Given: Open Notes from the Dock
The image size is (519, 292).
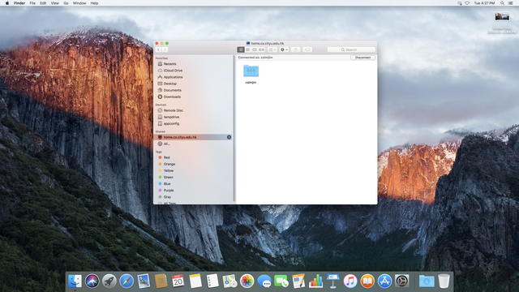Looking at the screenshot, I should [195, 281].
